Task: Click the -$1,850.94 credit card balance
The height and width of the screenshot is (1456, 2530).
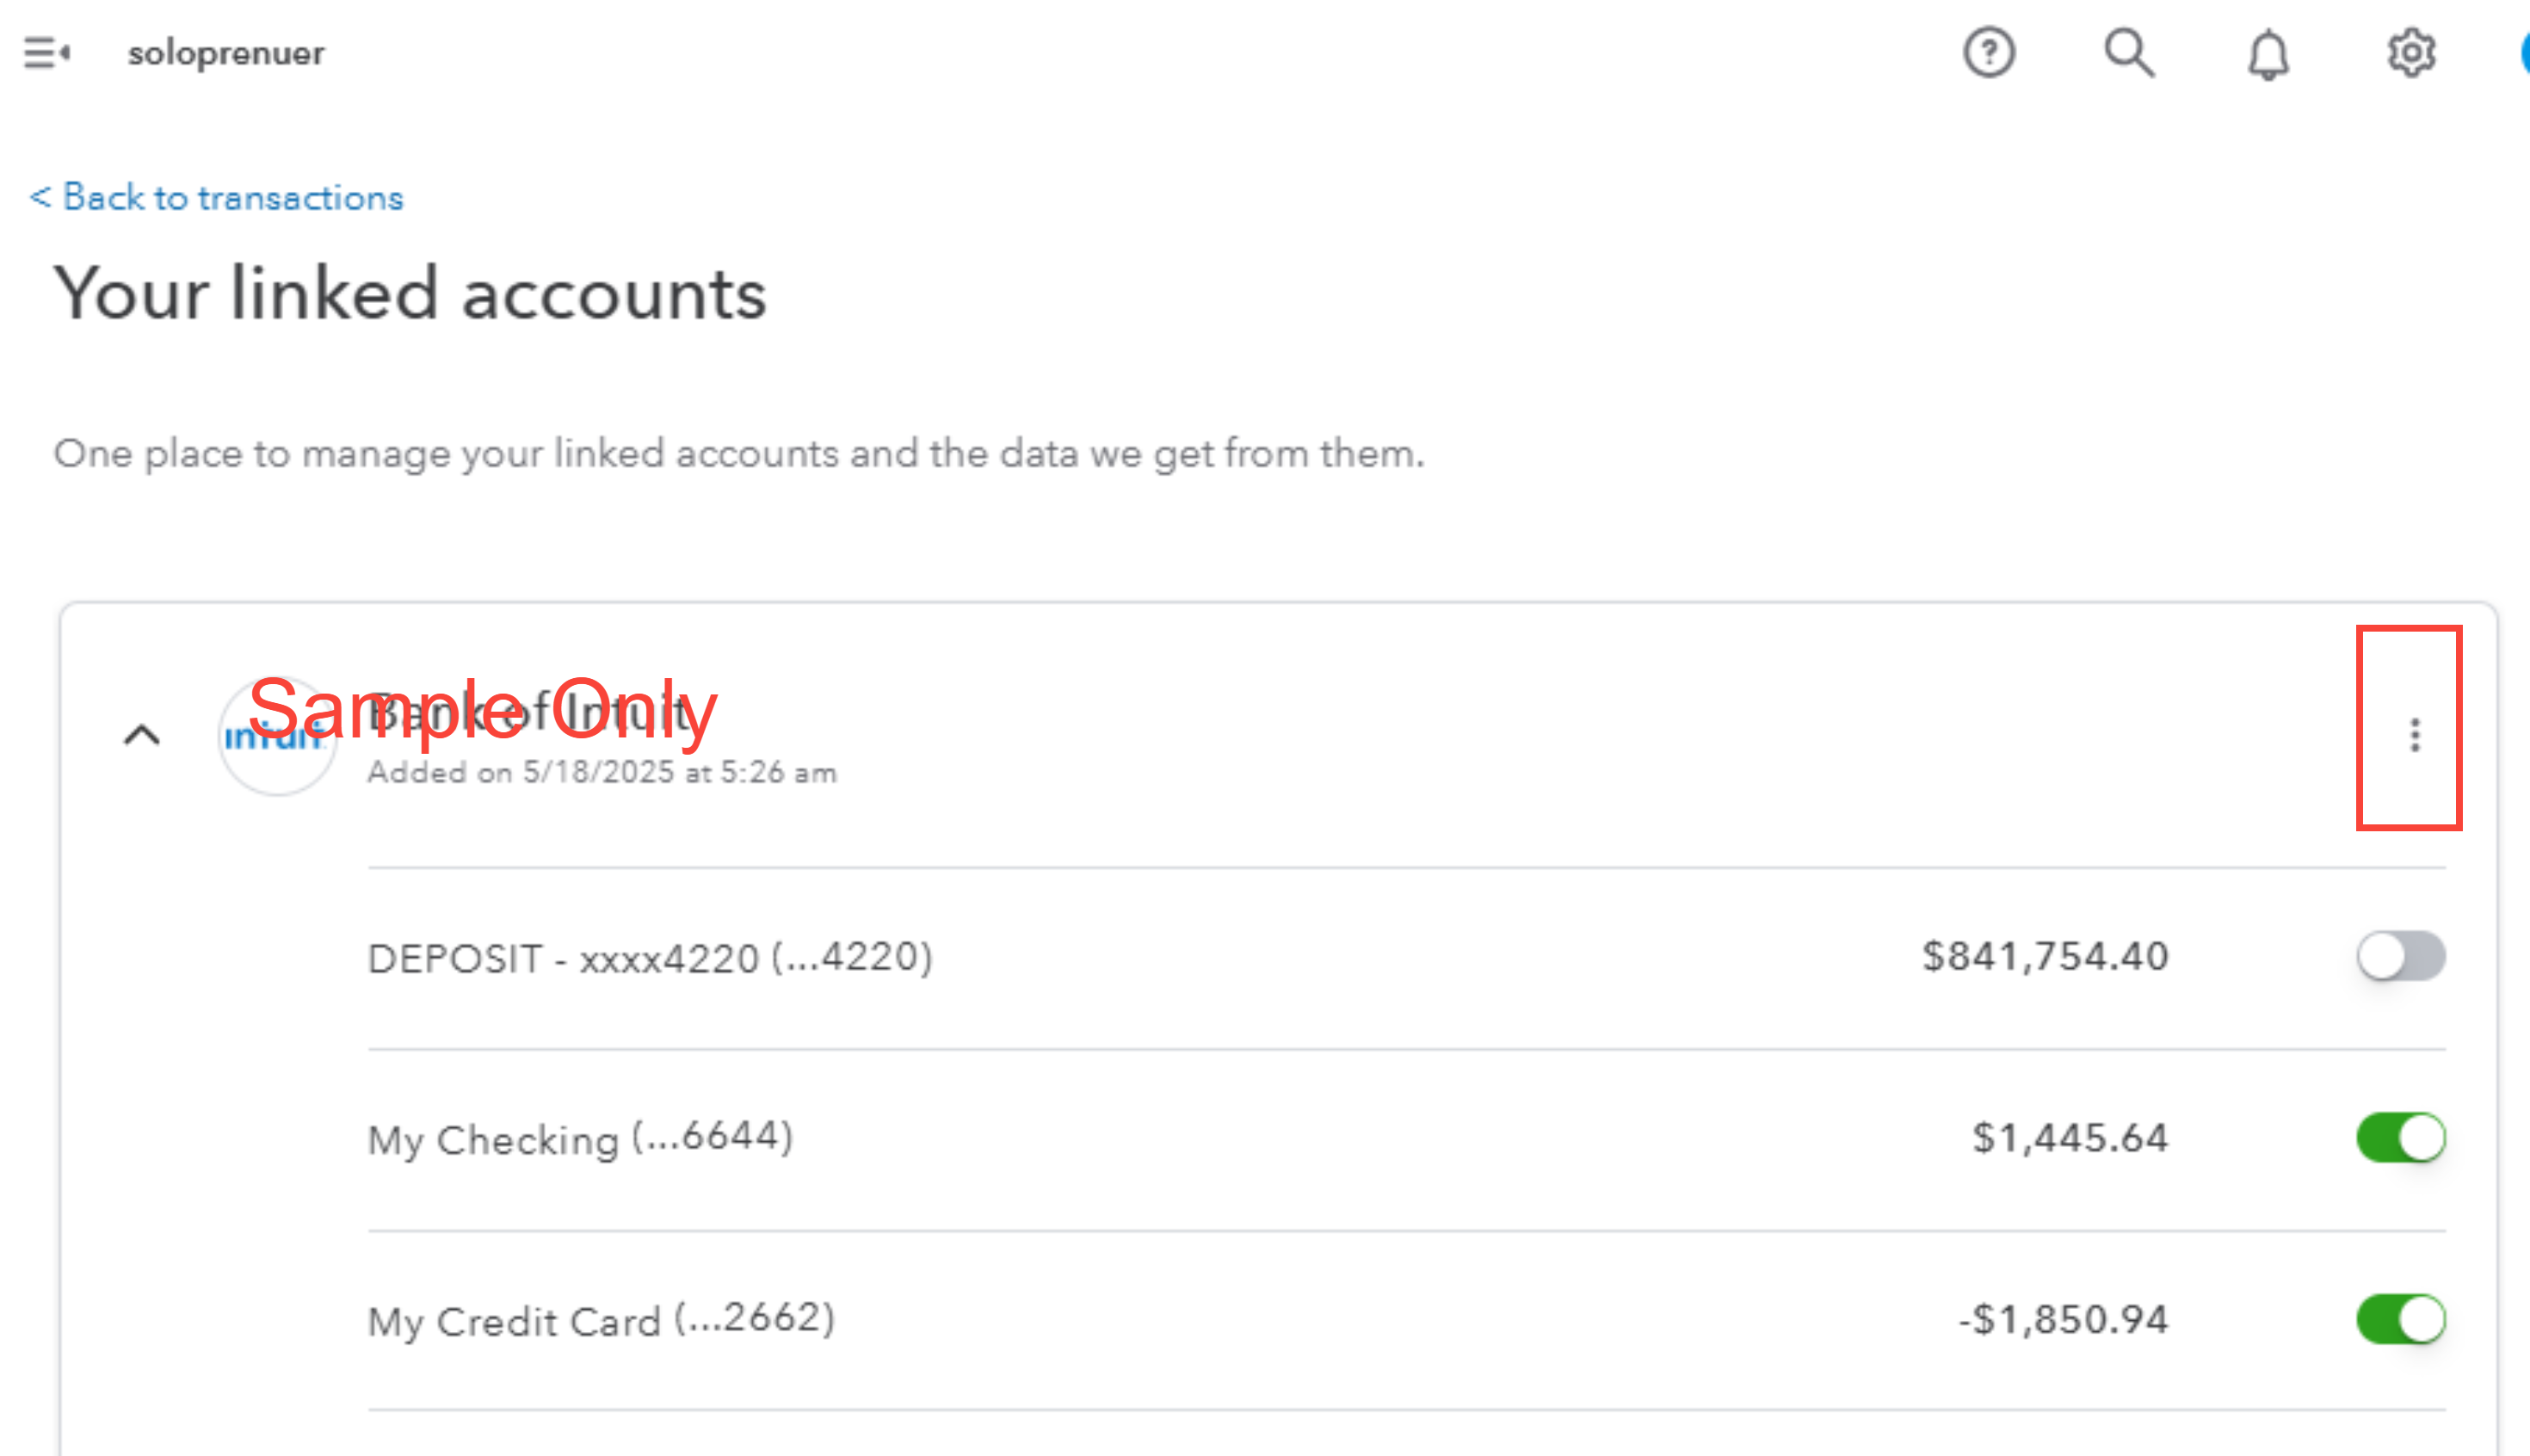Action: pos(2062,1320)
